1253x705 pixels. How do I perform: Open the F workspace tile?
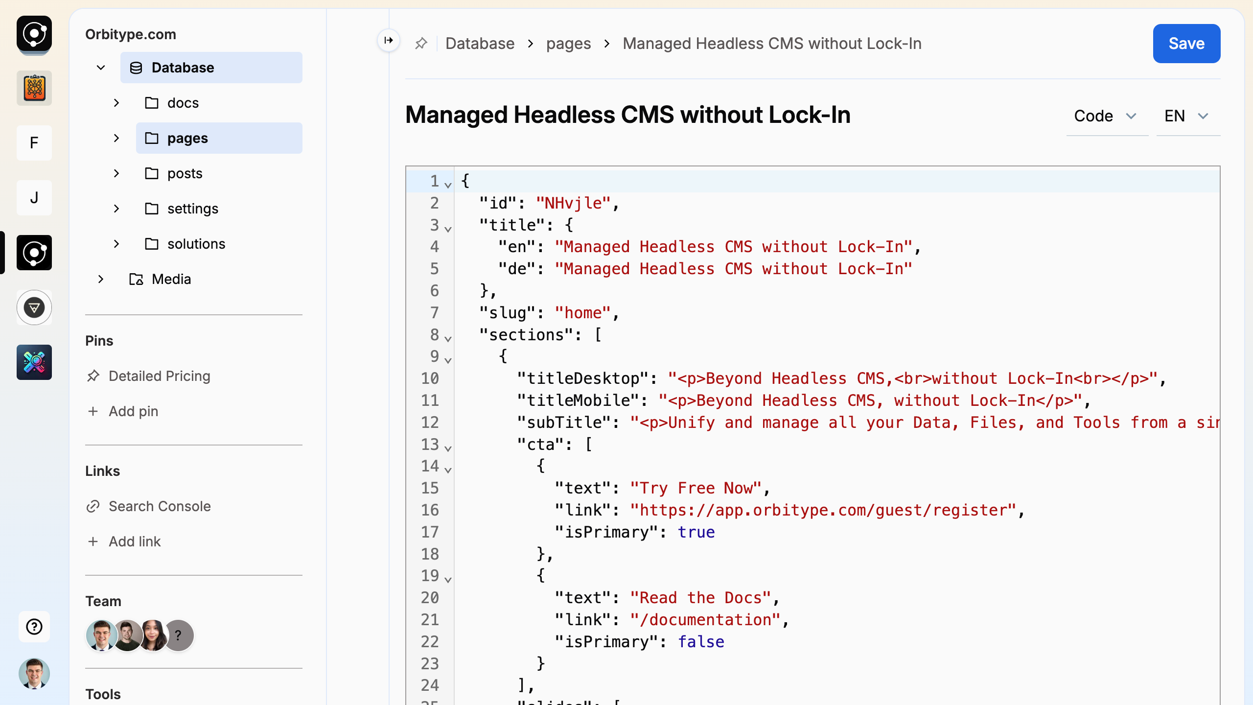click(x=34, y=143)
